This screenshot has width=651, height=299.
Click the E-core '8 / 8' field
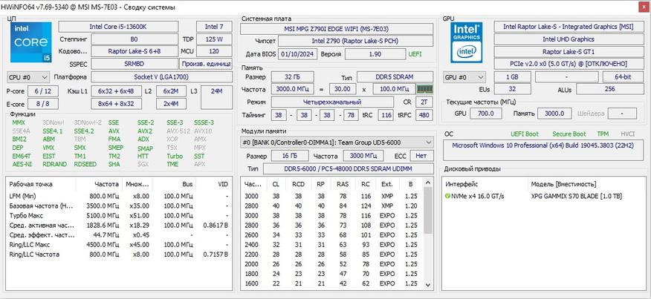(43, 104)
